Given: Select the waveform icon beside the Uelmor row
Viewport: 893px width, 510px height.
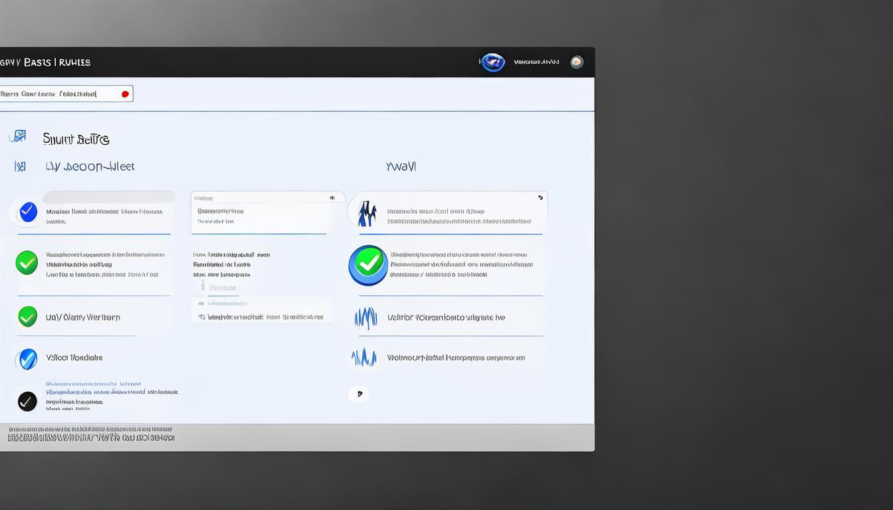Looking at the screenshot, I should [x=365, y=318].
